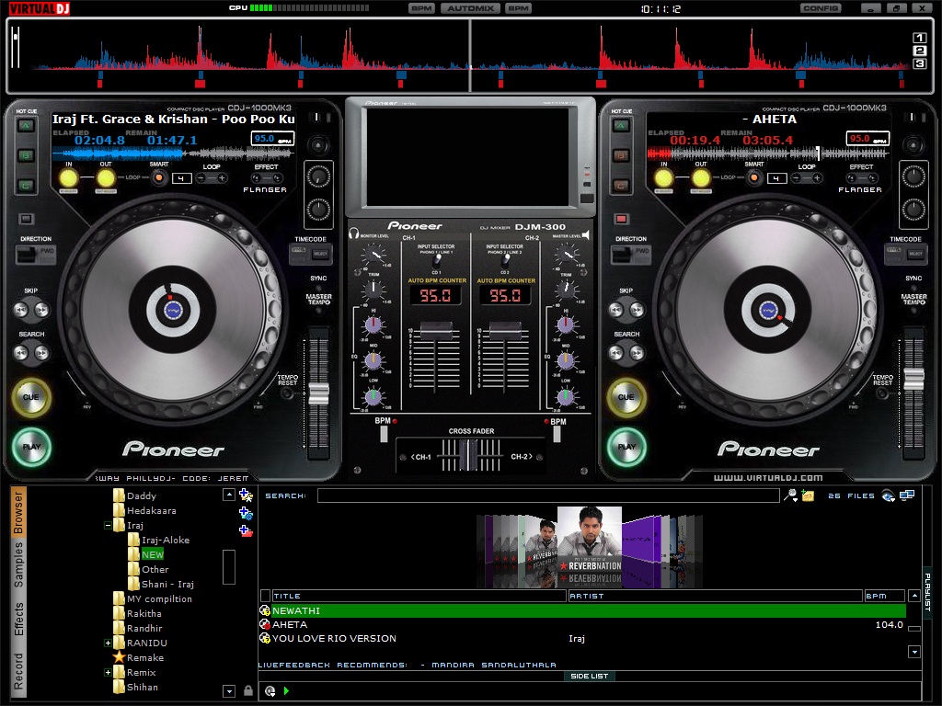The width and height of the screenshot is (942, 706).
Task: Select waveform view 1
Action: click(x=919, y=38)
